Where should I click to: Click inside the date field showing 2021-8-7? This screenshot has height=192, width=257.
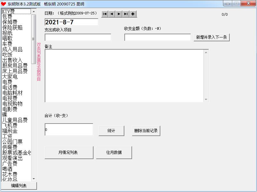(x=71, y=22)
